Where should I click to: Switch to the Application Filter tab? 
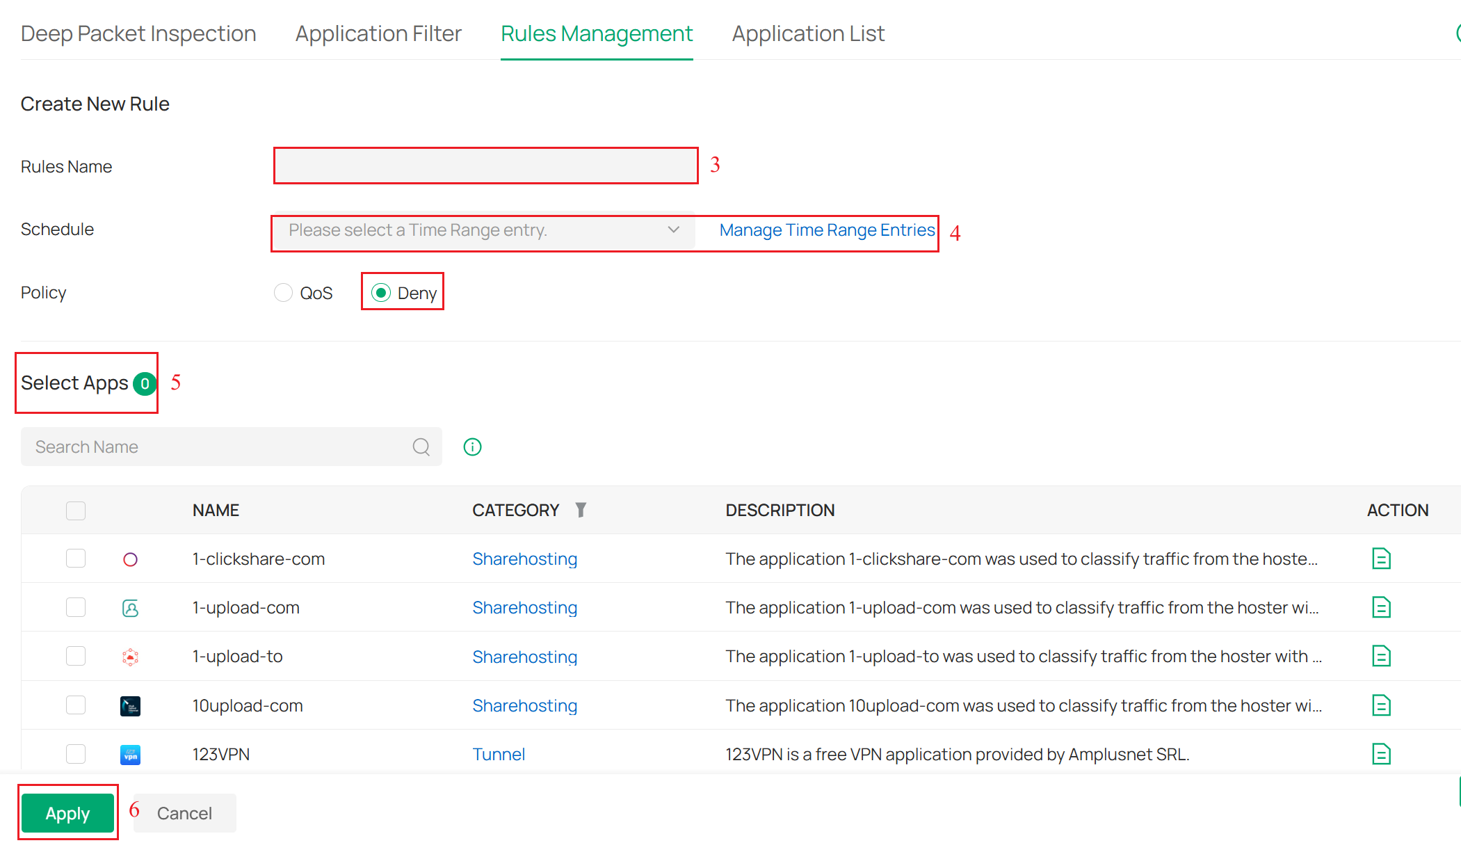378,33
